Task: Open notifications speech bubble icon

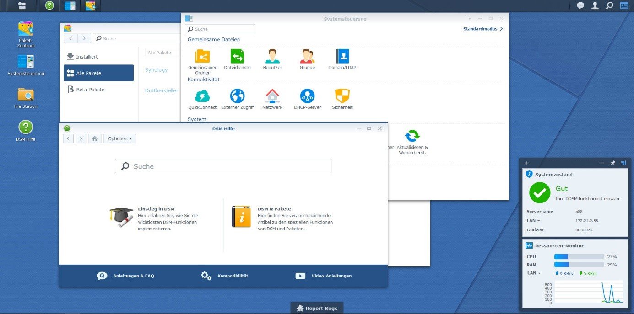Action: 580,5
